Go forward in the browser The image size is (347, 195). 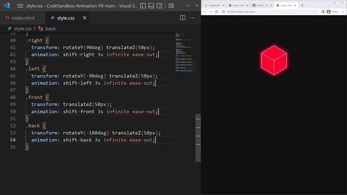(x=210, y=12)
